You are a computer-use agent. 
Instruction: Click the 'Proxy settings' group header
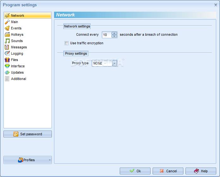[x=76, y=54]
